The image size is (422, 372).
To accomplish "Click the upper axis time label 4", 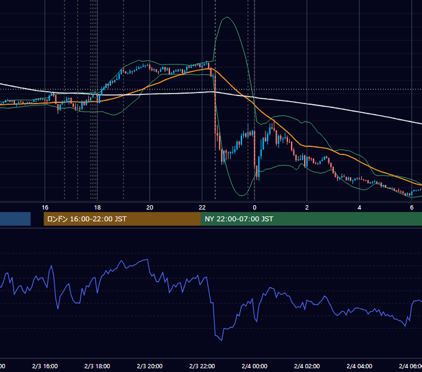I will click(359, 207).
